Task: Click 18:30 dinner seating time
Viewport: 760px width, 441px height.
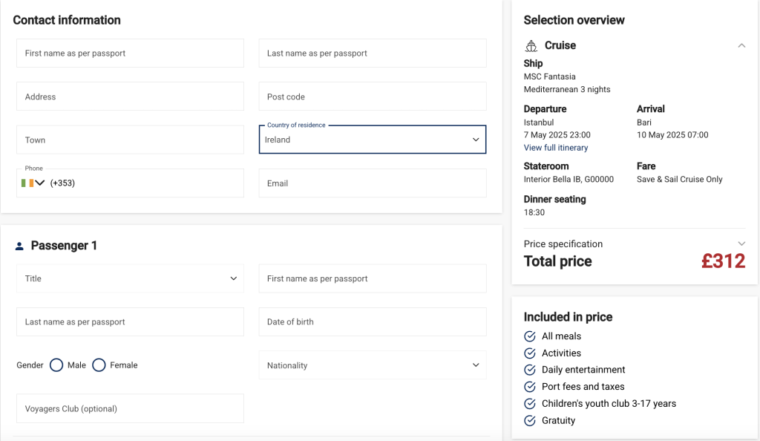Action: coord(534,212)
